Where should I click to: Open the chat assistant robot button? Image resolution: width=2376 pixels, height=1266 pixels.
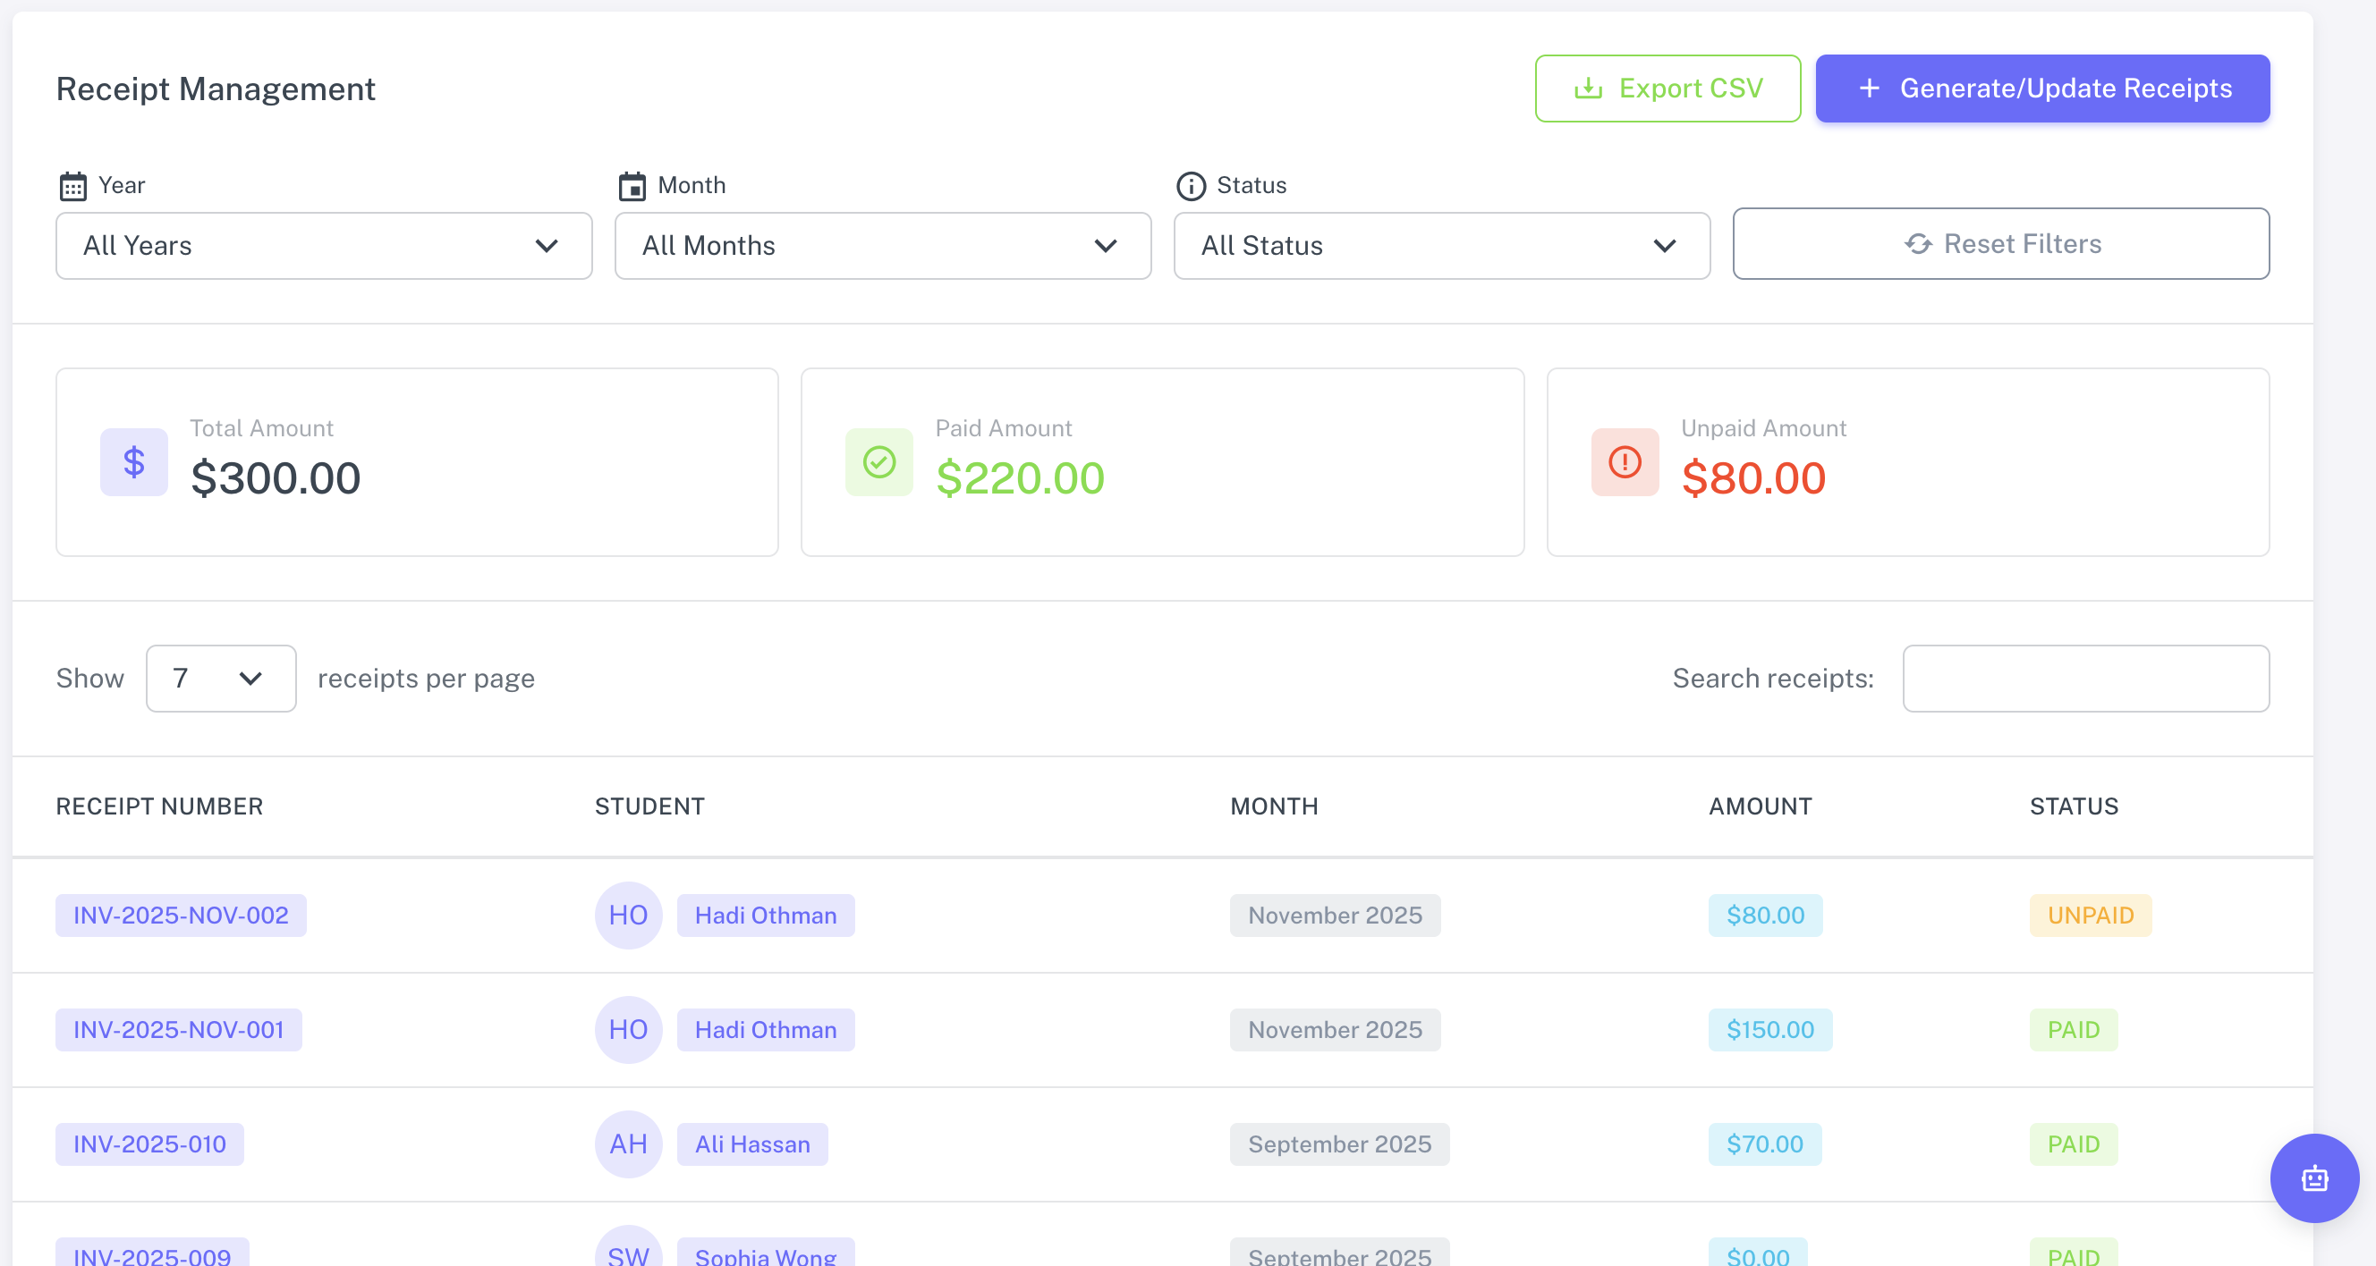tap(2314, 1177)
